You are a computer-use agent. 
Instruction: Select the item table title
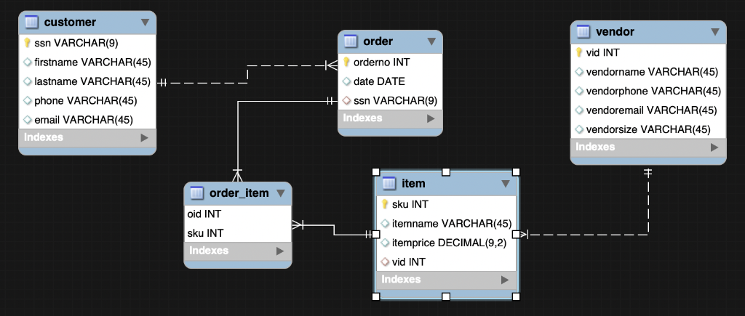point(413,182)
